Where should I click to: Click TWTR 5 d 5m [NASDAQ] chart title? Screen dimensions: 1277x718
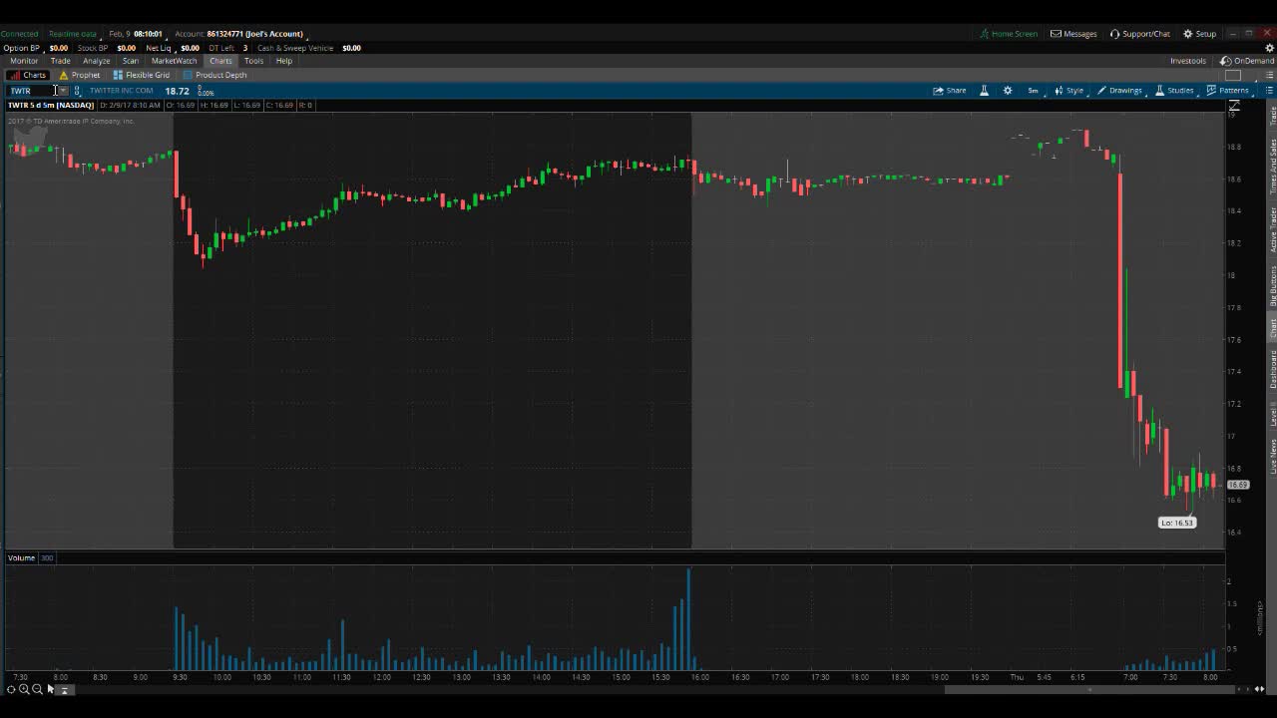[x=51, y=105]
